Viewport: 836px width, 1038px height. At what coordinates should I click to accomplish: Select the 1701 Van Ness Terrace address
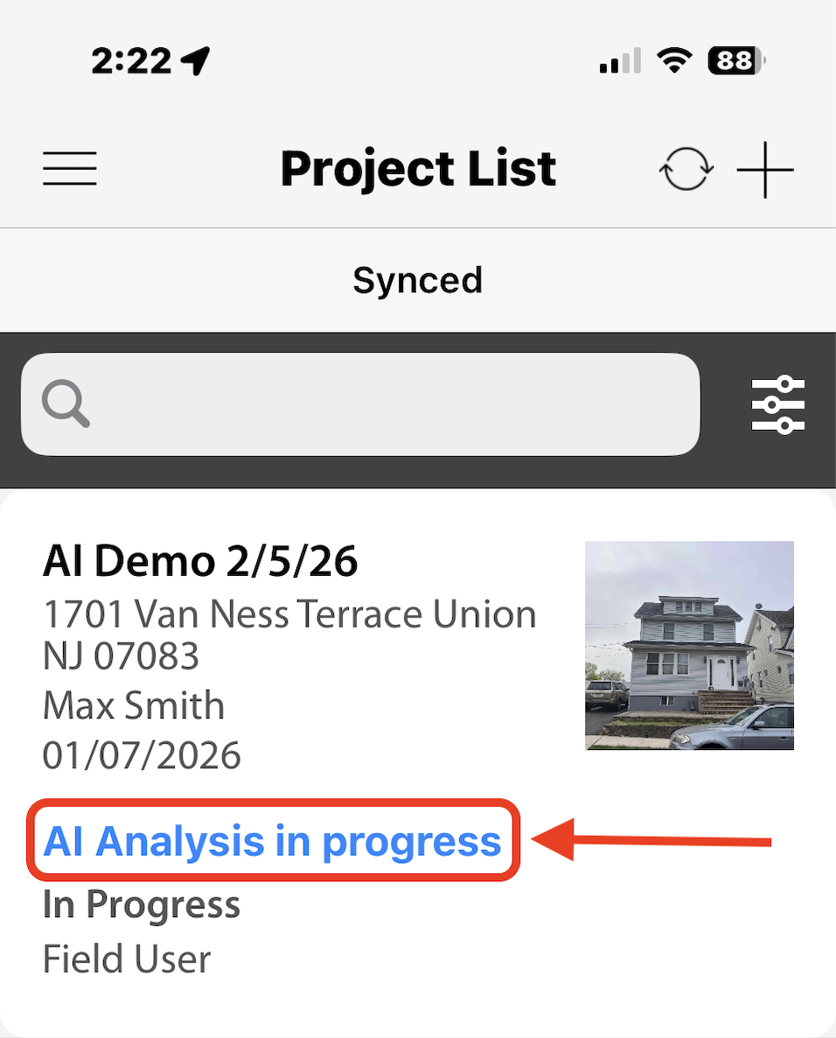tap(289, 635)
